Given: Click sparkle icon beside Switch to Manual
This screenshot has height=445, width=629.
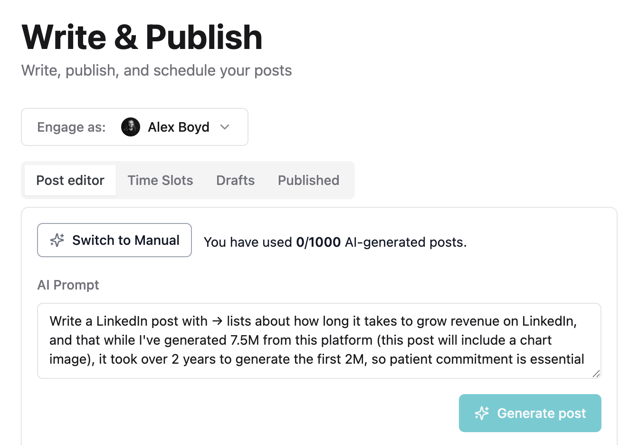Looking at the screenshot, I should 57,240.
